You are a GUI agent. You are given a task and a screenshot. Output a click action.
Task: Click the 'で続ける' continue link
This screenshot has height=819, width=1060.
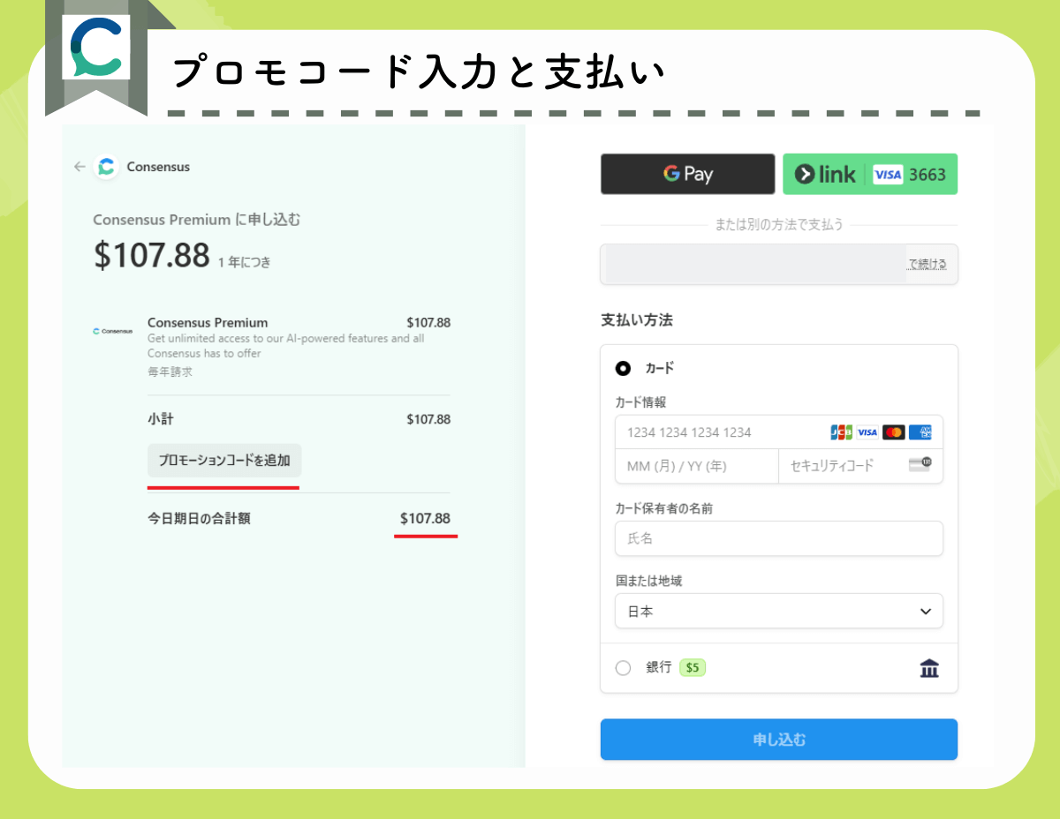tap(927, 264)
